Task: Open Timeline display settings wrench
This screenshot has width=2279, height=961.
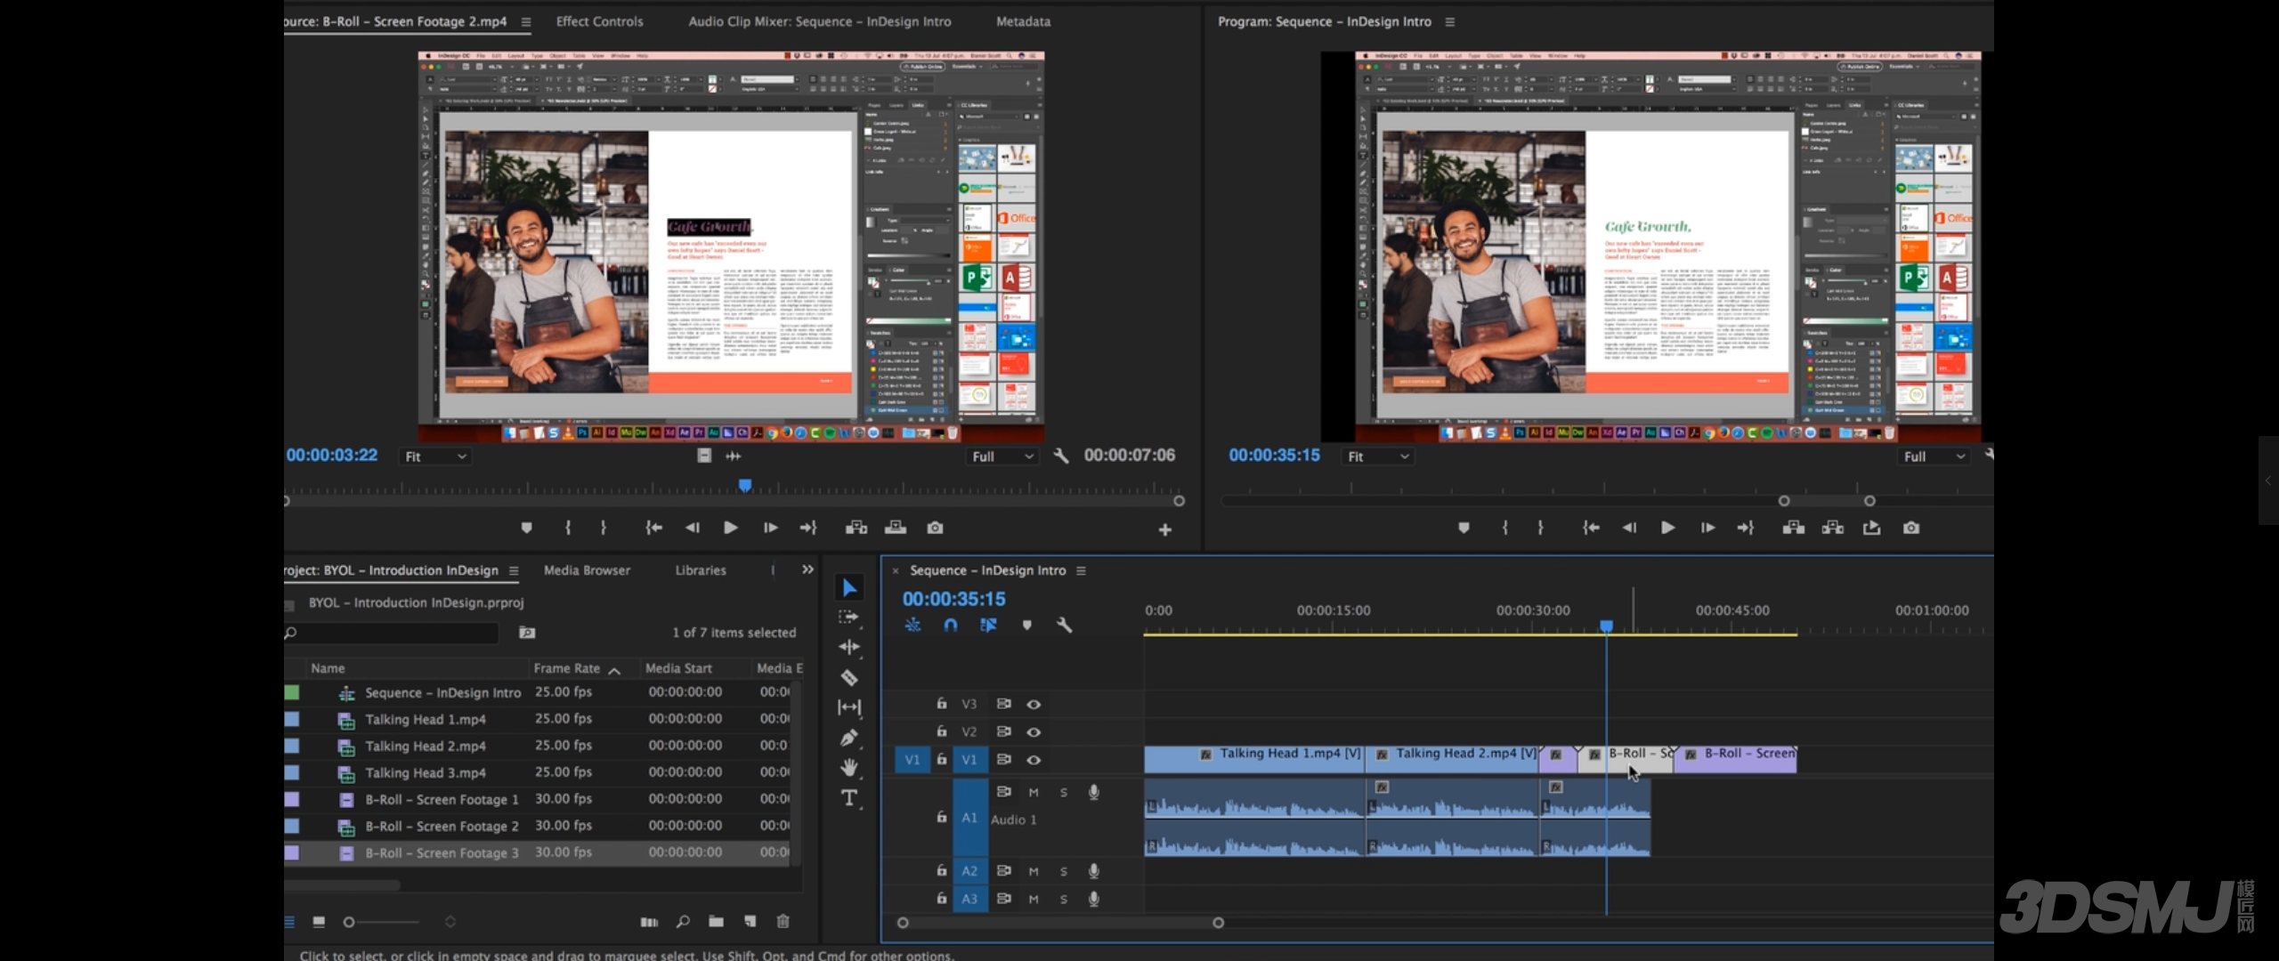Action: click(x=1064, y=625)
